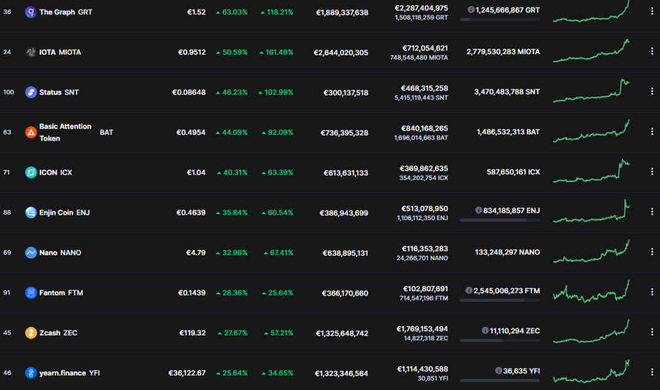Click IOTA volume €712,054,621
Screen dimensions: 660x390
425,48
